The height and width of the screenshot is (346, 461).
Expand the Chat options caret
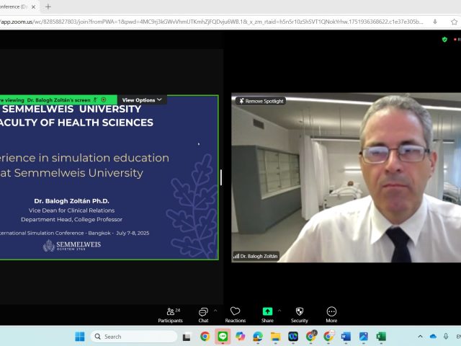pyautogui.click(x=215, y=311)
